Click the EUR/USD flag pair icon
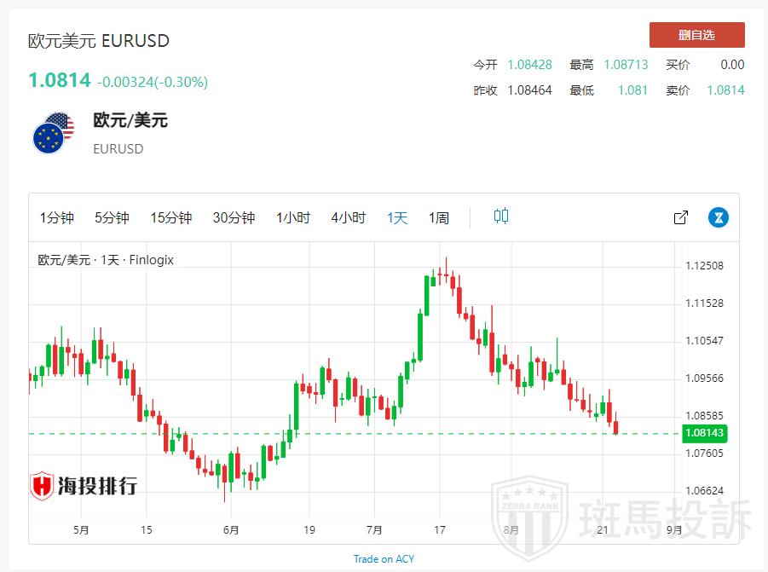This screenshot has height=572, width=768. pos(54,133)
